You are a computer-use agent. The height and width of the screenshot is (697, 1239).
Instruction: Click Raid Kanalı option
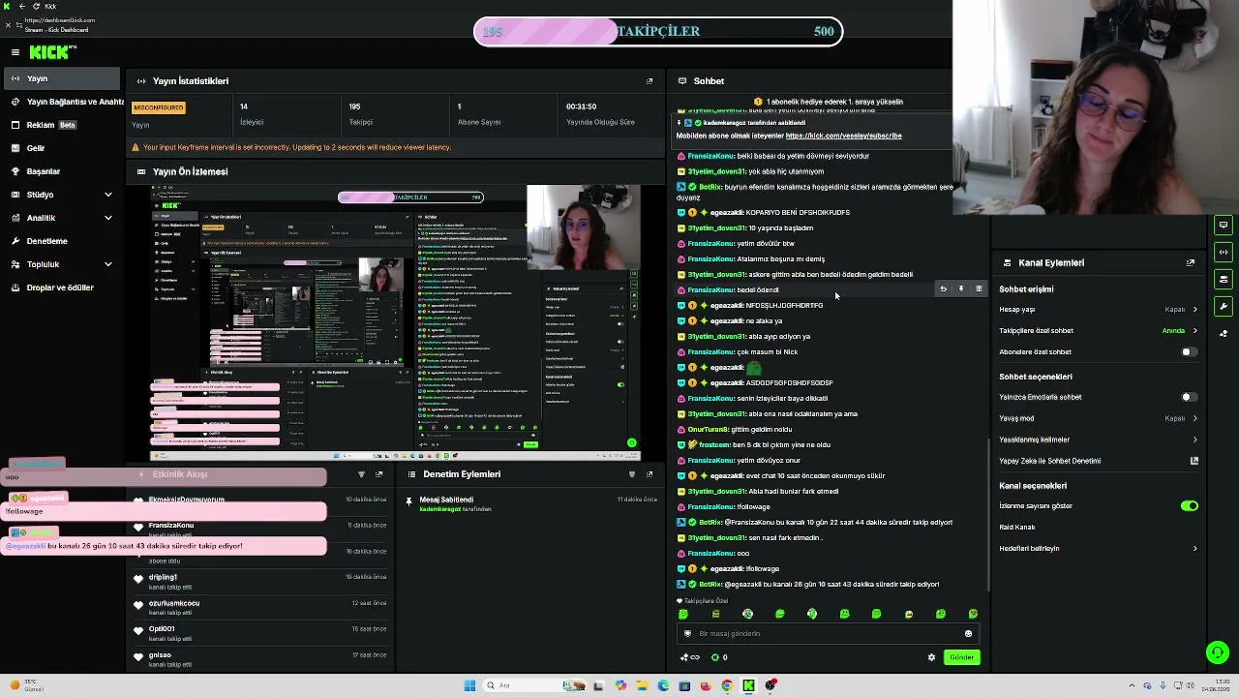(1017, 528)
